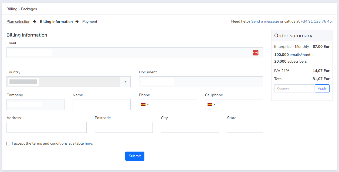The height and width of the screenshot is (172, 339).
Task: Click the 'Order summary' heading
Action: click(293, 36)
